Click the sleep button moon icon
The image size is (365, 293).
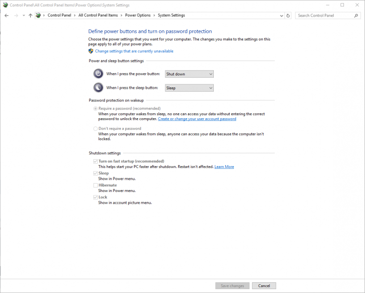click(98, 87)
